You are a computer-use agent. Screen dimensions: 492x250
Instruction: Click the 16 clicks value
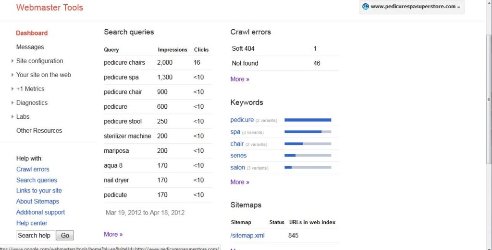(197, 63)
